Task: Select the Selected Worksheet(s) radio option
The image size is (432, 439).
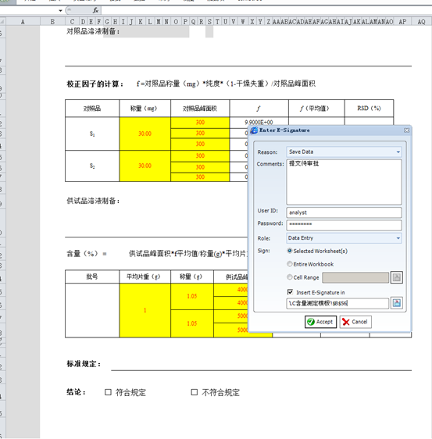Action: tap(290, 251)
